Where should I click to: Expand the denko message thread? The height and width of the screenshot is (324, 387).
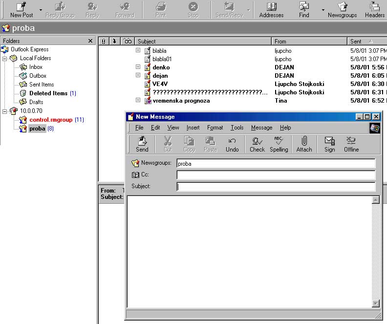pos(138,67)
